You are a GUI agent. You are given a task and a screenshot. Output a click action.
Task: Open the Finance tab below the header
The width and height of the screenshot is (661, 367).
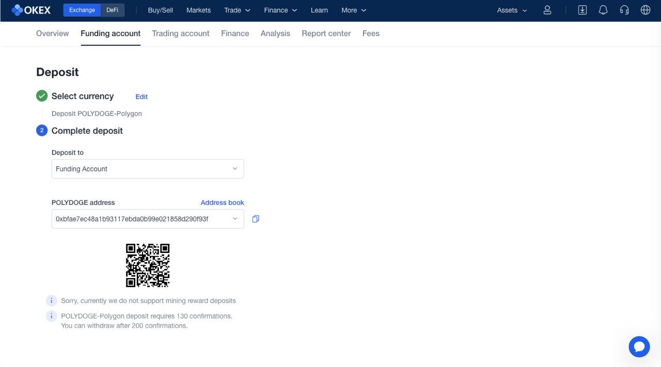(x=235, y=33)
